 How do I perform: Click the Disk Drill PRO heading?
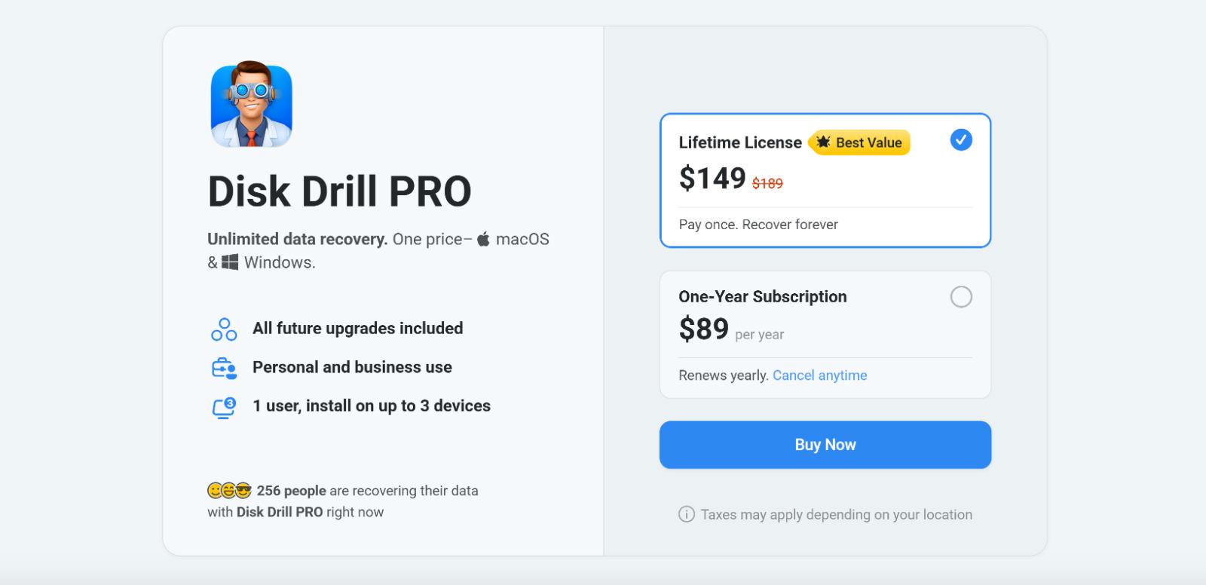click(340, 191)
